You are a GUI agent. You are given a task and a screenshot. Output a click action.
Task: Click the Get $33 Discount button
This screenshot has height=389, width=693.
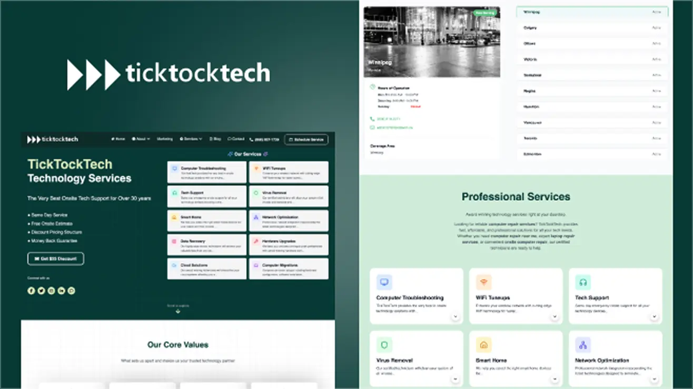click(56, 259)
